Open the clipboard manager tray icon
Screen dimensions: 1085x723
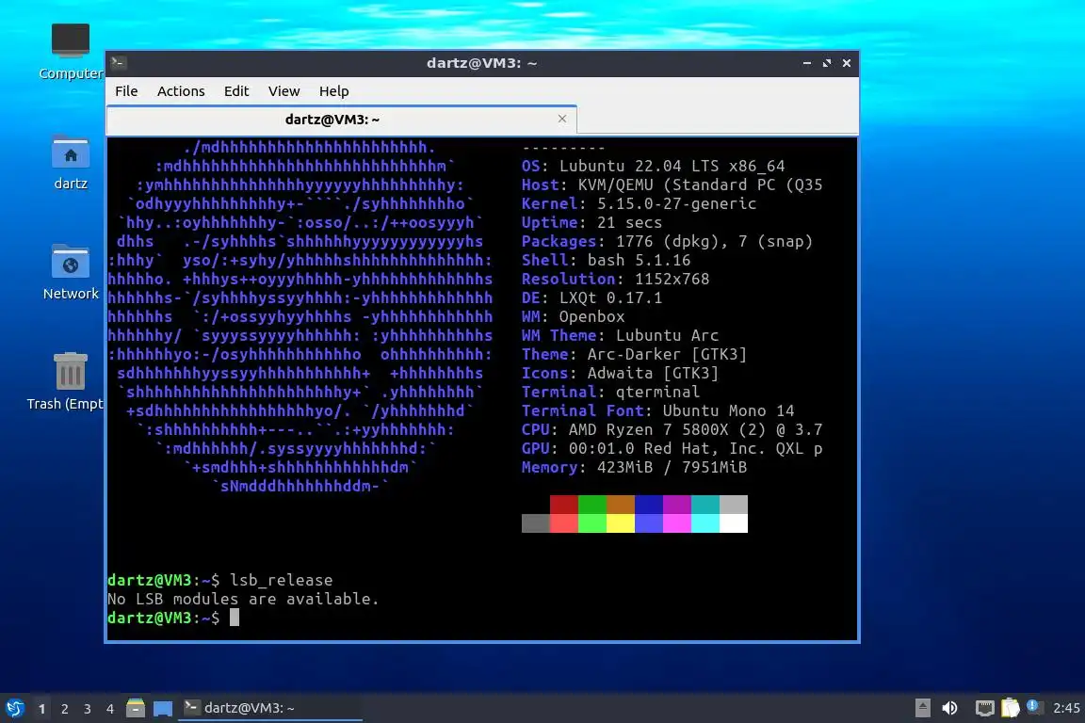coord(1011,708)
